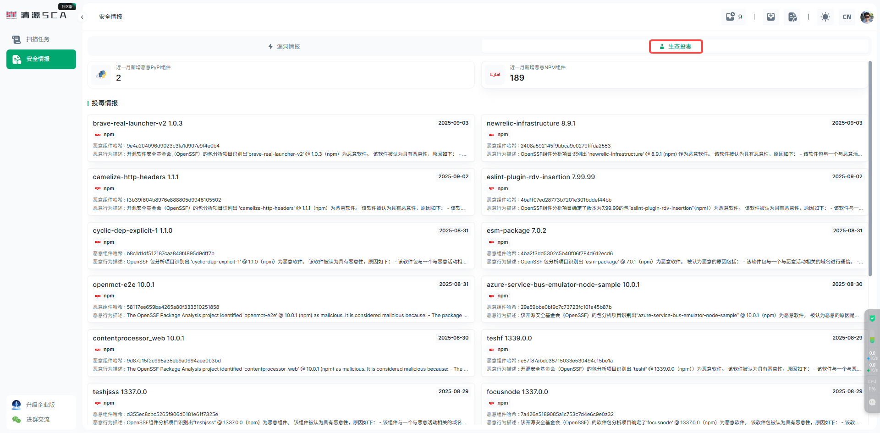
Task: Click the download inbox icon in header
Action: click(771, 17)
